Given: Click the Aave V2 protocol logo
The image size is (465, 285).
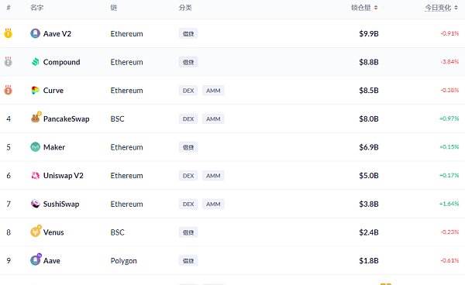Looking at the screenshot, I should [x=36, y=33].
